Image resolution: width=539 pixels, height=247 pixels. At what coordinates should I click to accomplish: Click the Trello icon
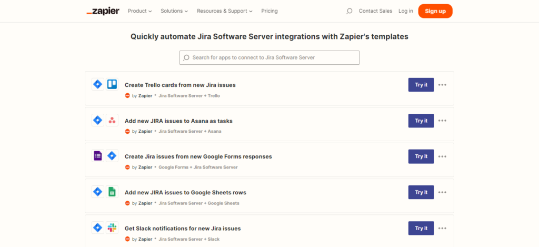[112, 84]
